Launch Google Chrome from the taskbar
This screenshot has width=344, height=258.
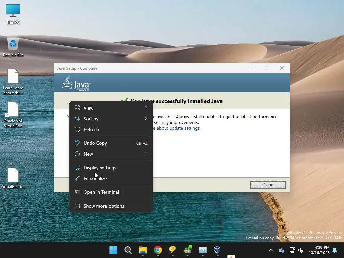pos(158,250)
